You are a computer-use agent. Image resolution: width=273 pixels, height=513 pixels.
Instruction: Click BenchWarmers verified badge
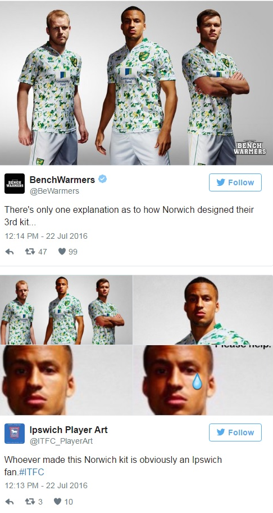pos(103,179)
